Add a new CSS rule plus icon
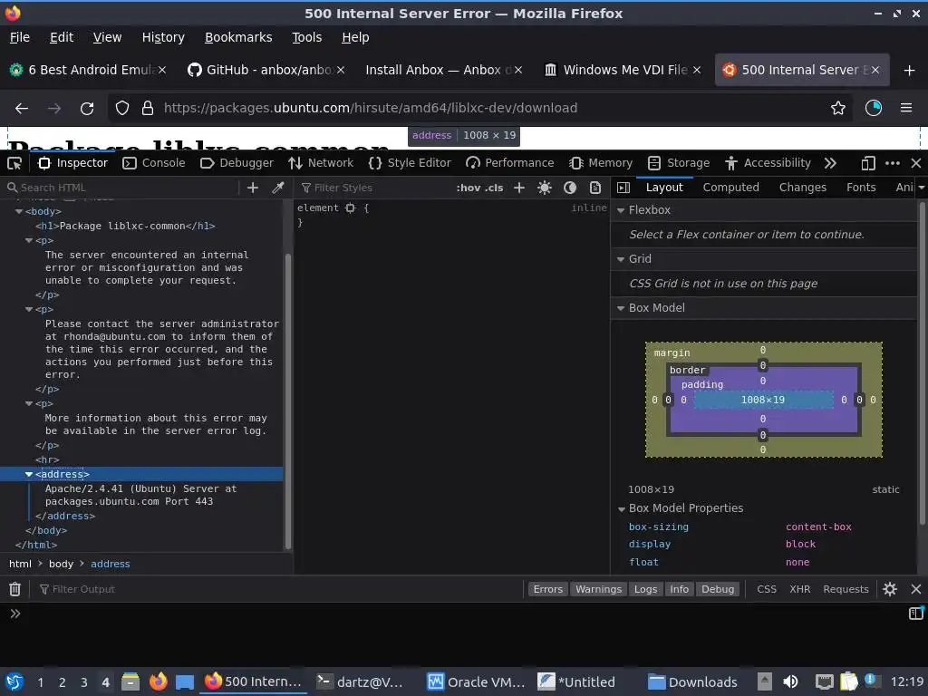Viewport: 928px width, 696px height. pos(519,188)
